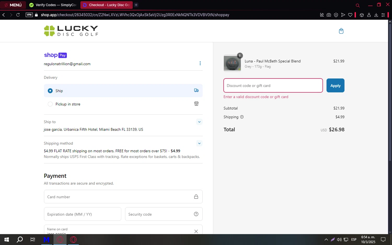Viewport: 392px width, 245px height.
Task: Expand the Ship to address chevron
Action: [x=199, y=122]
